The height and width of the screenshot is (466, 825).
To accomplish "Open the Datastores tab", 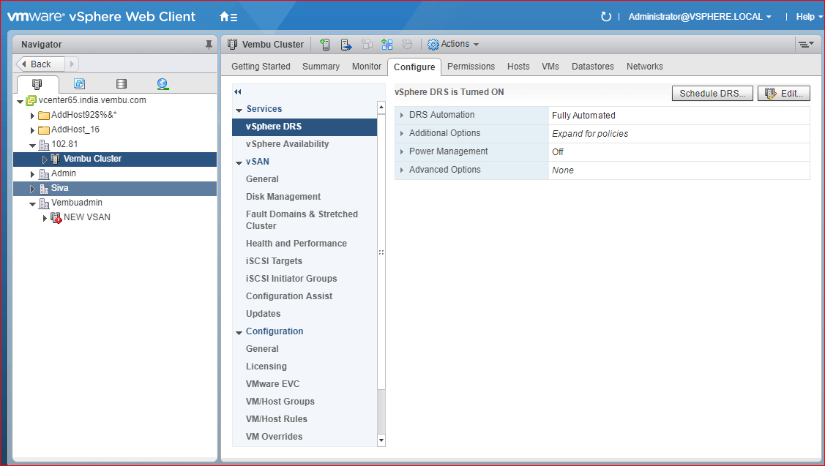I will coord(593,67).
